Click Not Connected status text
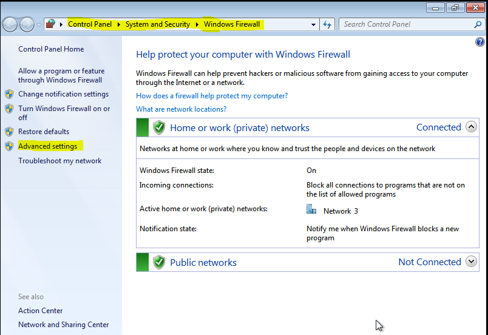The width and height of the screenshot is (488, 335). pyautogui.click(x=430, y=262)
